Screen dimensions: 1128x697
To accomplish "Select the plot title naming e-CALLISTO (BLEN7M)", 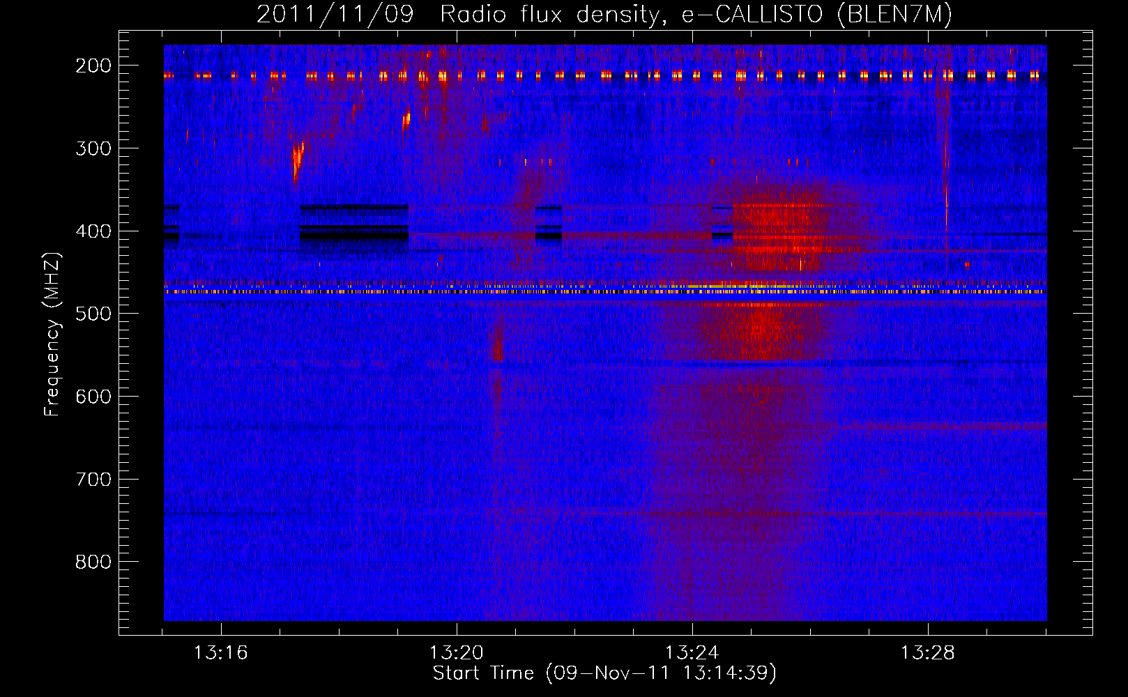I will (604, 14).
